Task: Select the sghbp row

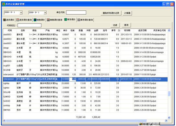Action: (x=85, y=83)
